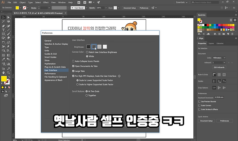Select the Eyedropper tool
Viewport: 238px width, 141px height.
point(3,59)
